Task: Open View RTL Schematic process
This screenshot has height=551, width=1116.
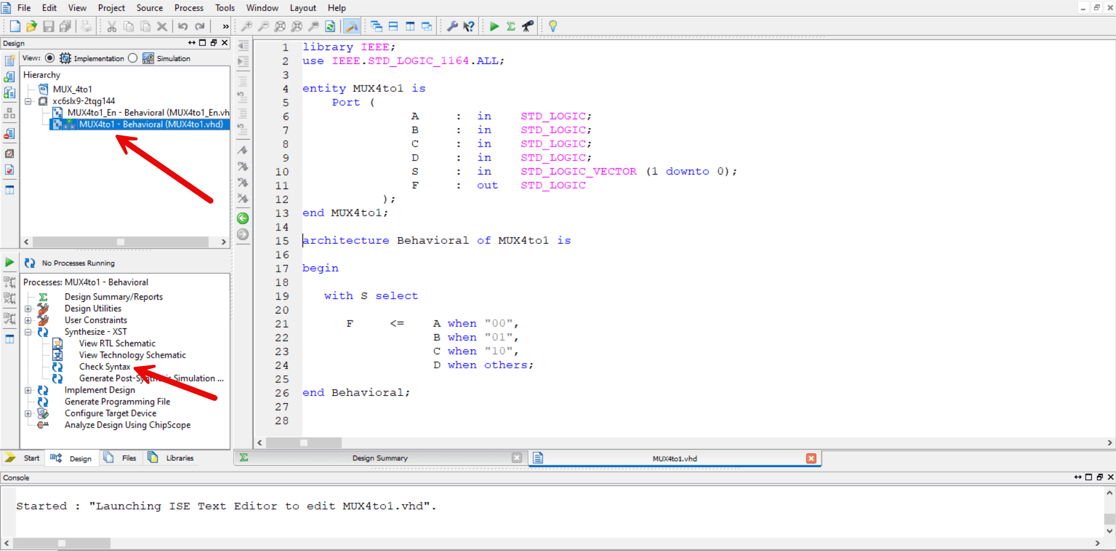Action: click(x=117, y=343)
